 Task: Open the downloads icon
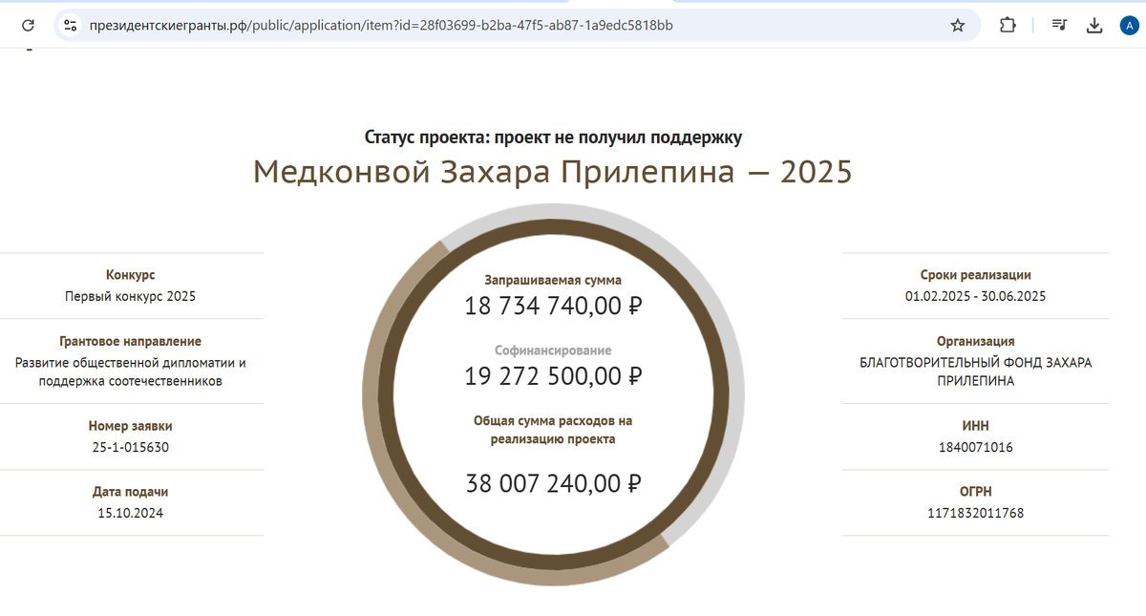click(x=1095, y=26)
